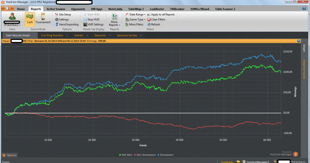Select the Reports ribbon tab
The width and height of the screenshot is (310, 163).
click(x=36, y=9)
